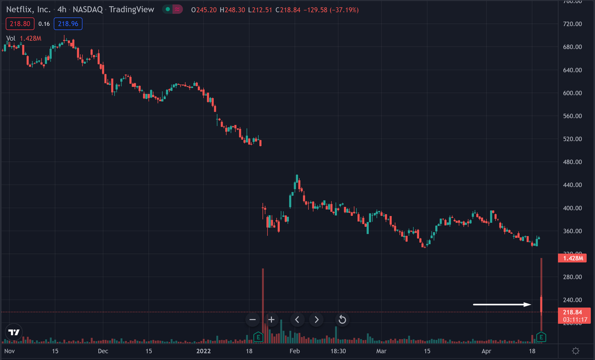Click the Mar label on time axis
The image size is (595, 360).
(x=381, y=351)
